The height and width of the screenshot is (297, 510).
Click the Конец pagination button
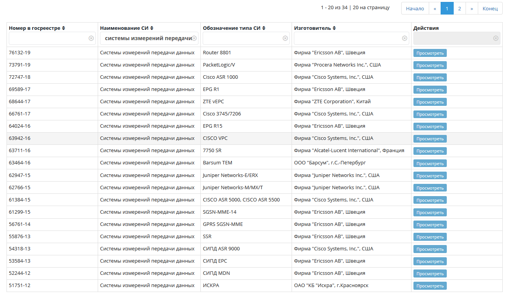490,8
